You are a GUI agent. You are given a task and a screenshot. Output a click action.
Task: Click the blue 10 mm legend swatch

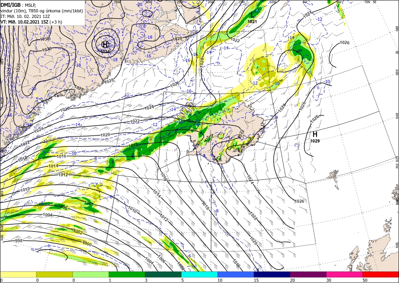point(236,274)
